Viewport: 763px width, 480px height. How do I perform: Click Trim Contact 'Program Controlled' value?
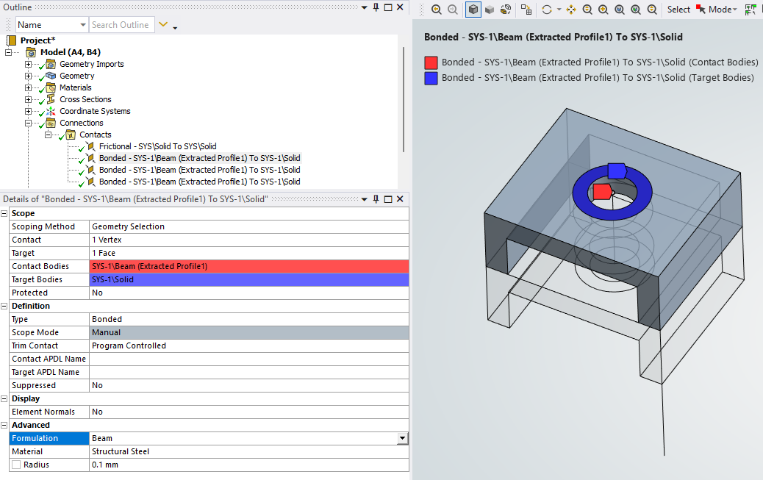click(x=249, y=345)
